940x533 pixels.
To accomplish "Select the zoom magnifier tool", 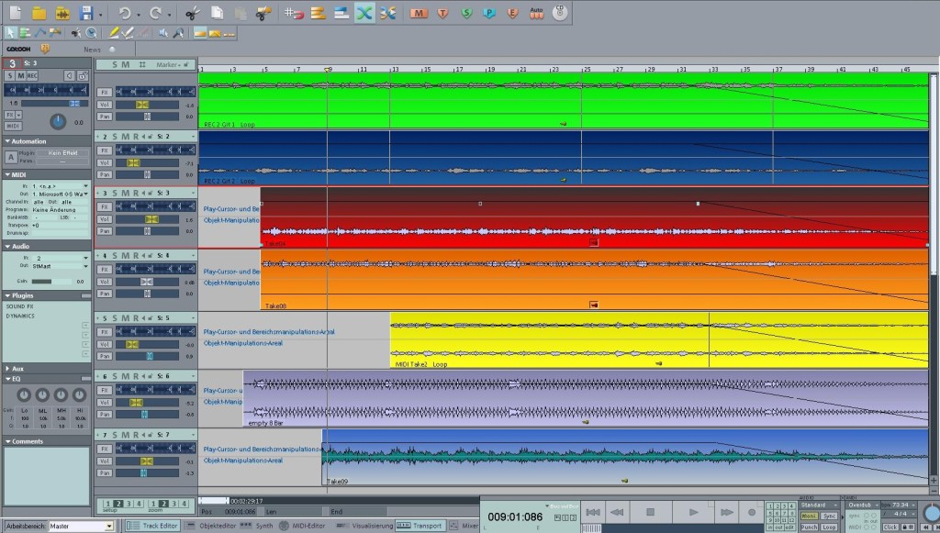I will point(179,33).
